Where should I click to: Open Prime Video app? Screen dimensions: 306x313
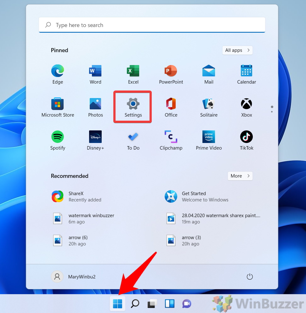pos(209,140)
